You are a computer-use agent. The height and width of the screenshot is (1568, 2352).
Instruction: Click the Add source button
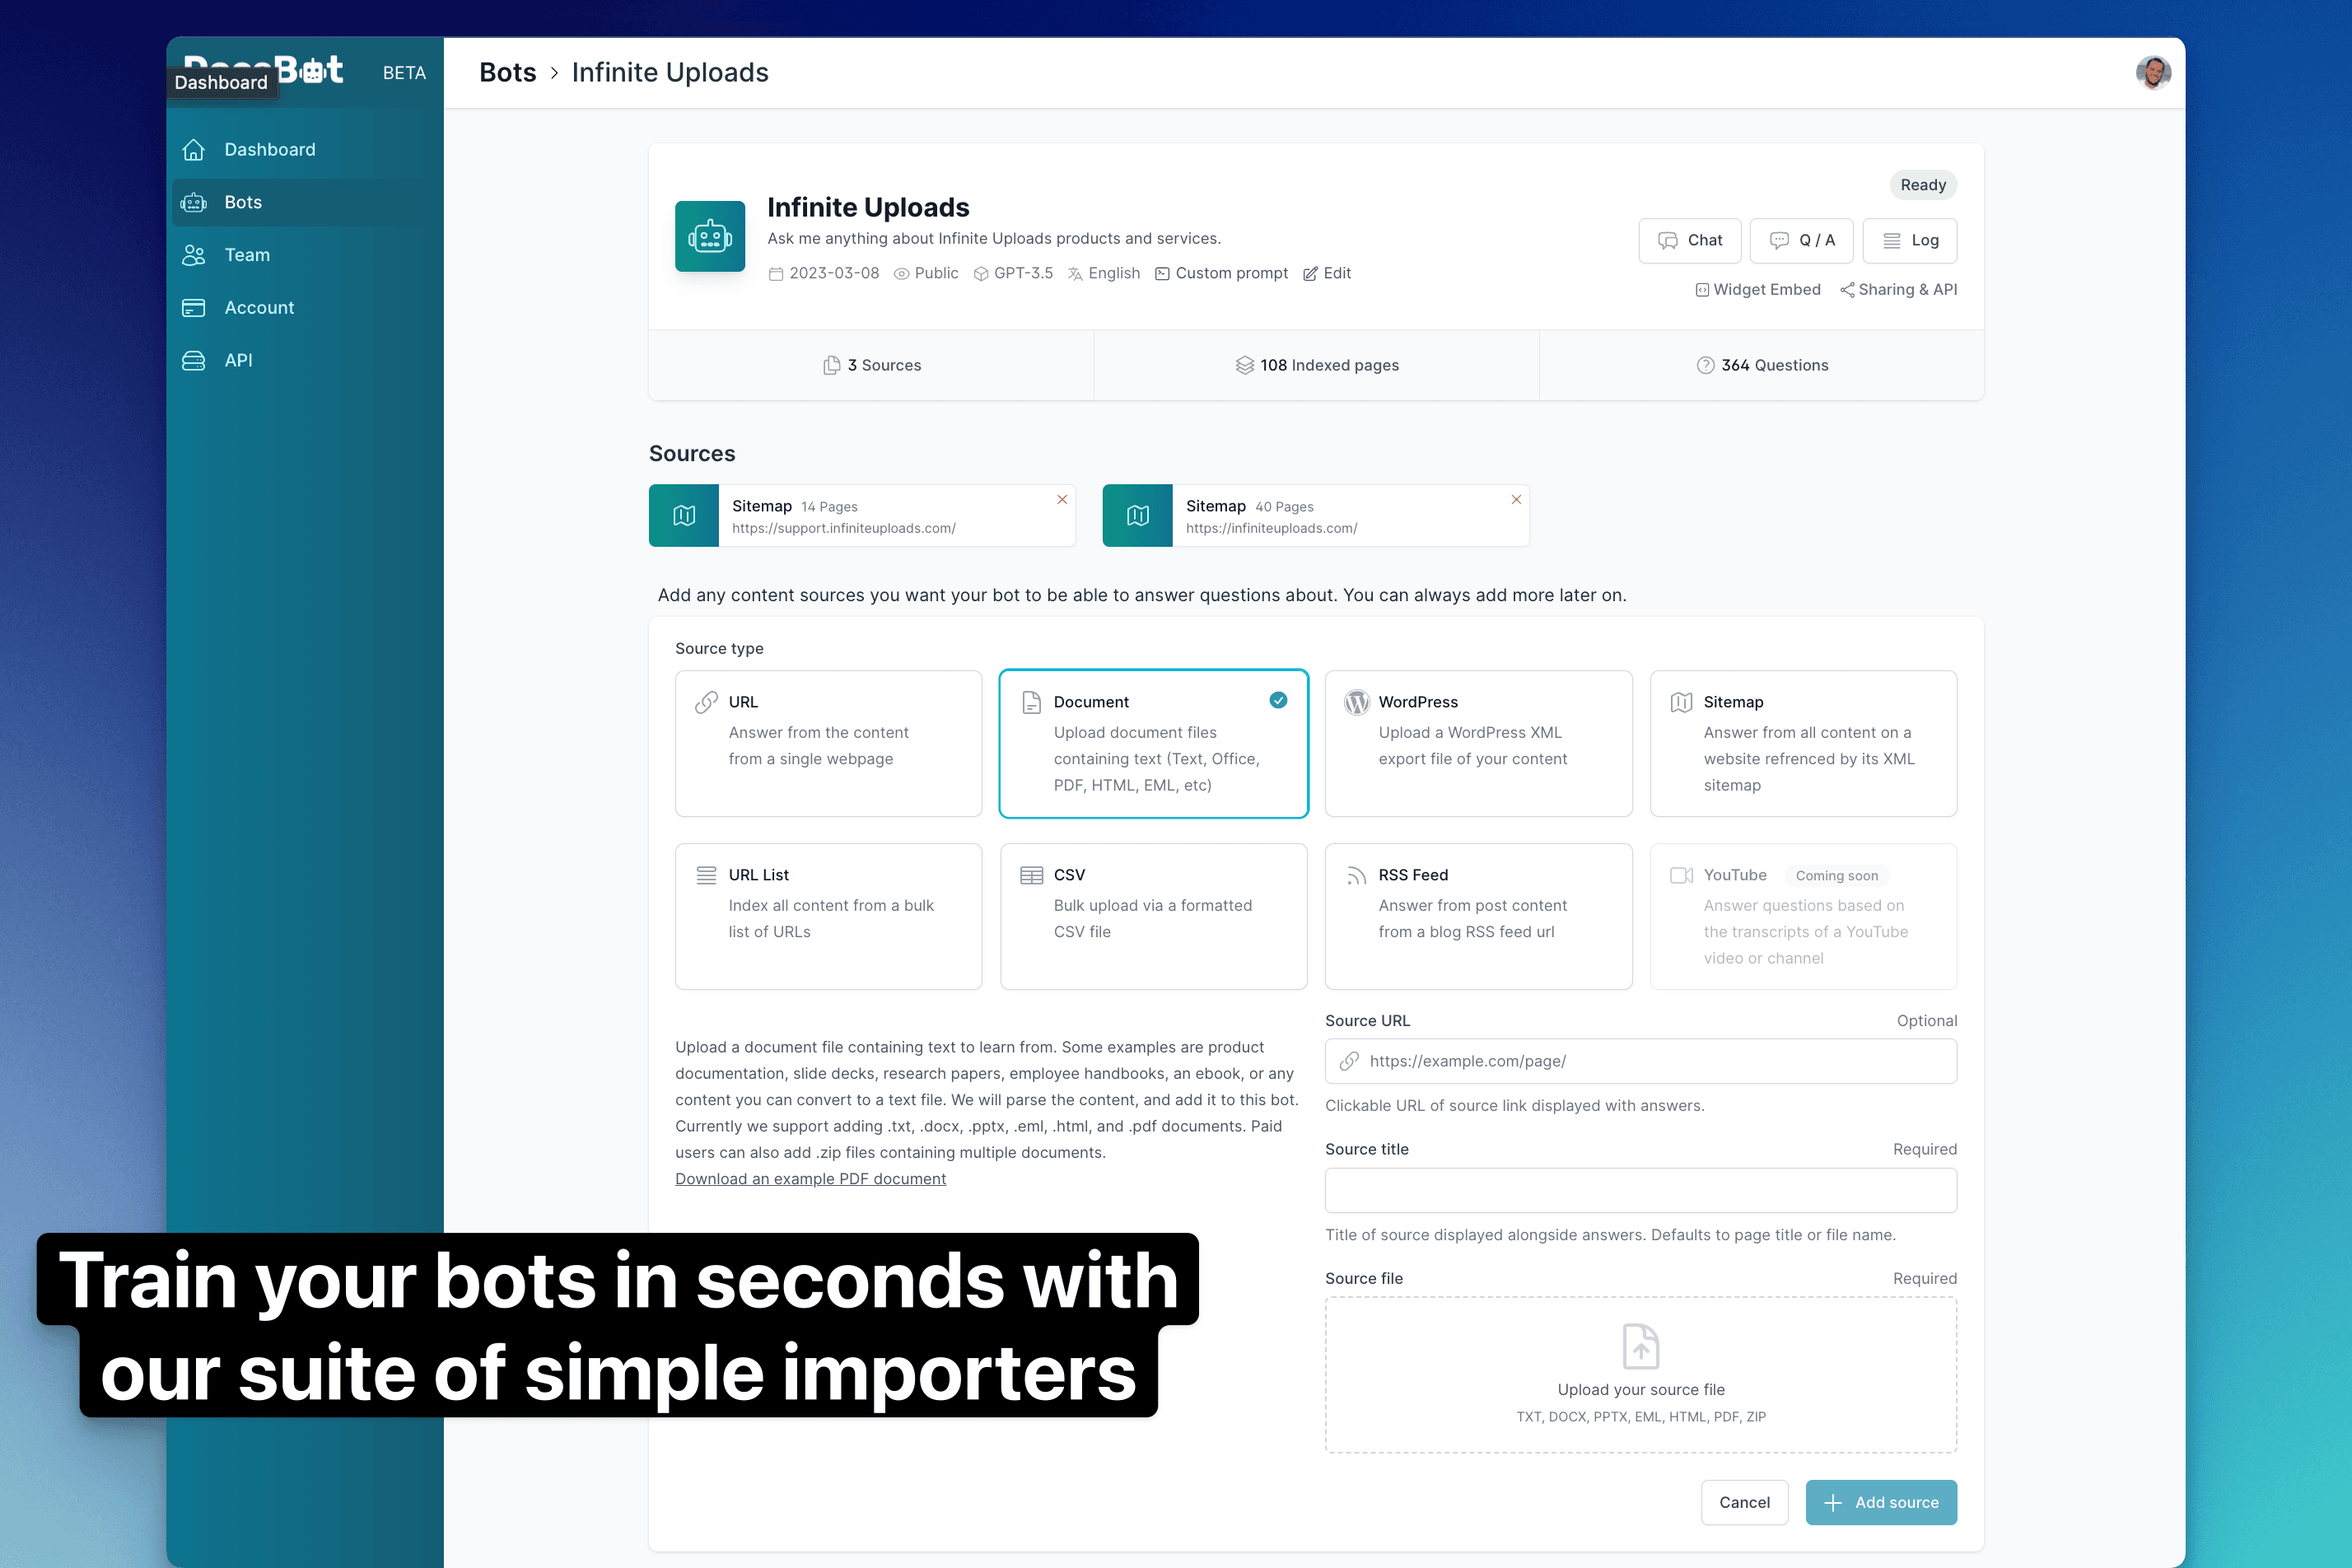click(1880, 1502)
